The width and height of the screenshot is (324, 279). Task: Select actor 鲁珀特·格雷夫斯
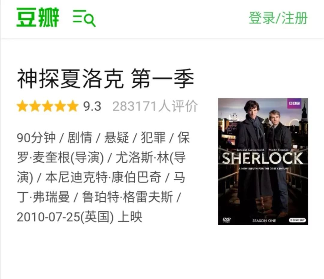127,197
